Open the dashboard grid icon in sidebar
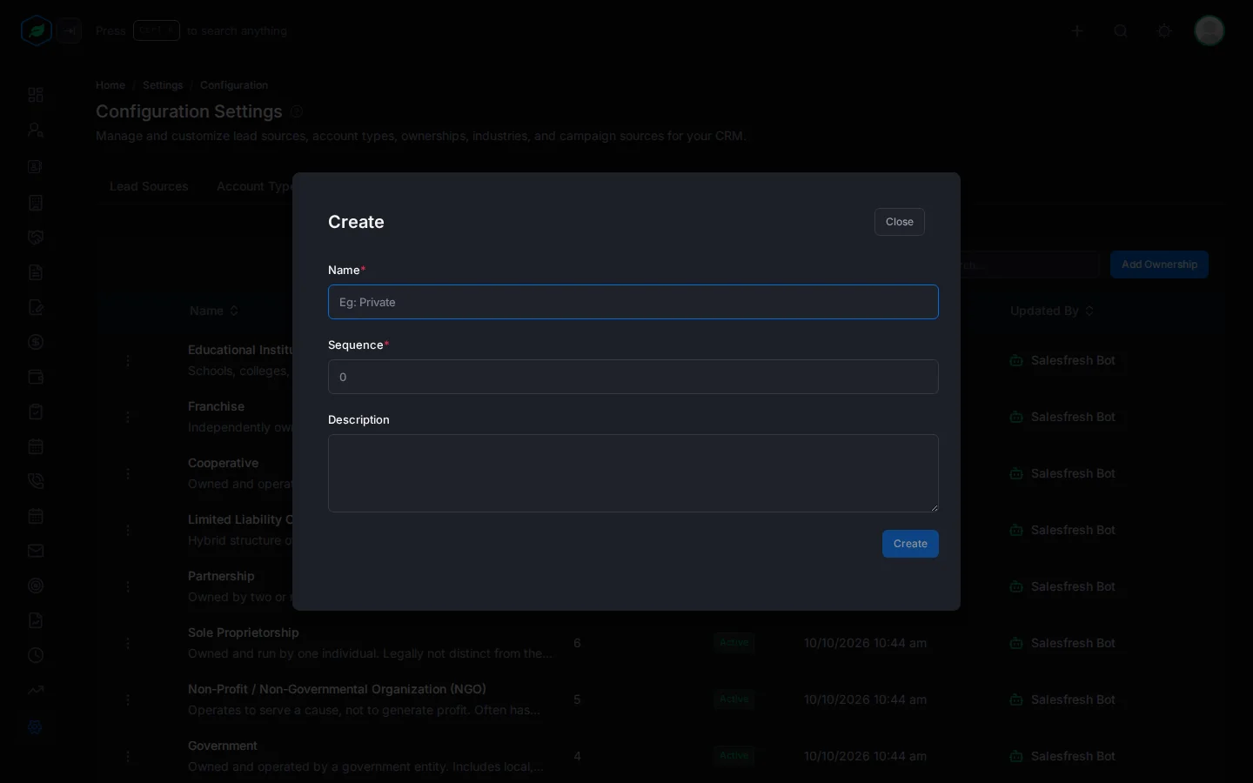The width and height of the screenshot is (1253, 783). (x=36, y=95)
